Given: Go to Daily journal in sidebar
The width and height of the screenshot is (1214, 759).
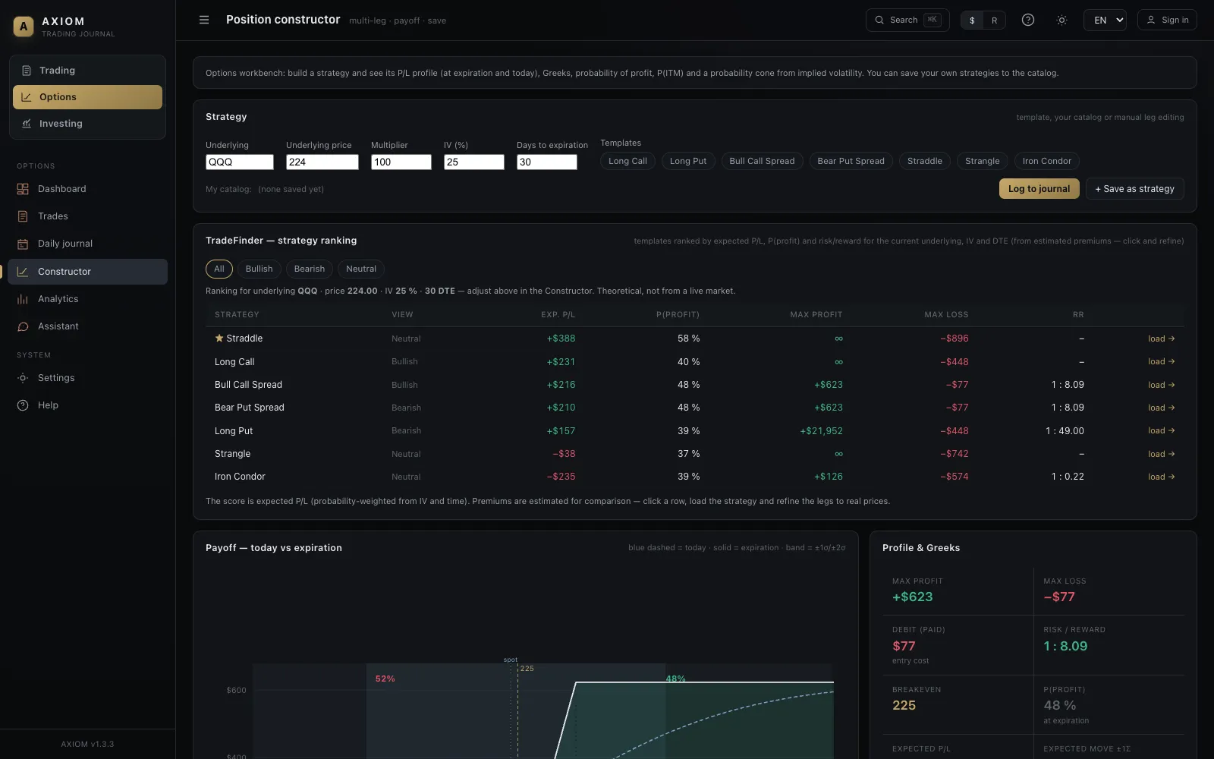Looking at the screenshot, I should (x=87, y=244).
